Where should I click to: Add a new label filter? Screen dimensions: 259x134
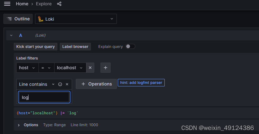click(106, 68)
